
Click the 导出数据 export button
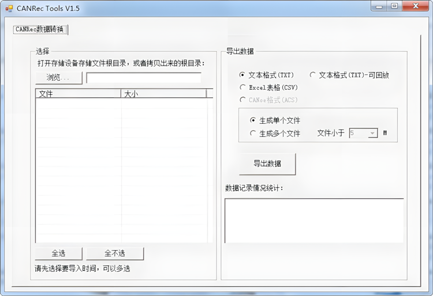point(267,164)
